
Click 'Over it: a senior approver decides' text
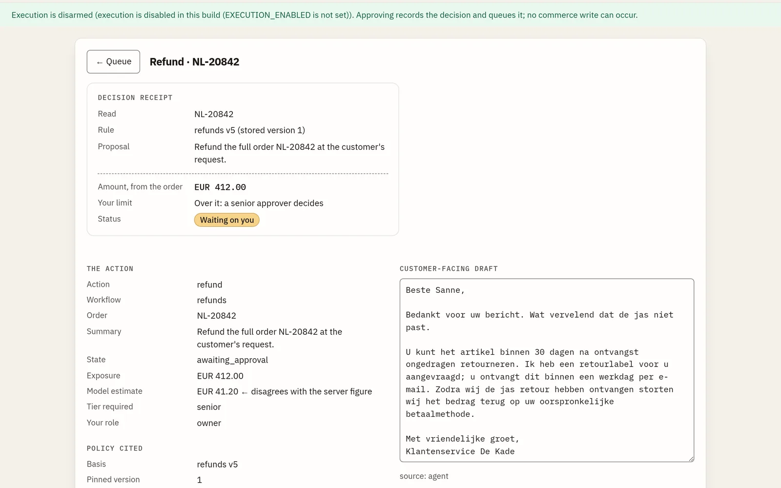(259, 203)
